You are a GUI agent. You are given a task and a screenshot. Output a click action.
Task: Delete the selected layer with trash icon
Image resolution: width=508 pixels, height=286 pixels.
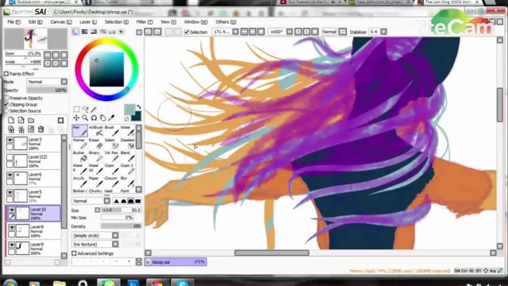pyautogui.click(x=41, y=129)
